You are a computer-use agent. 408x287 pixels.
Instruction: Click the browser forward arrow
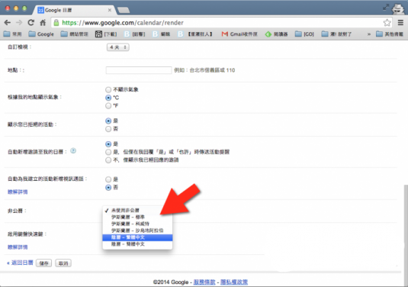click(19, 23)
